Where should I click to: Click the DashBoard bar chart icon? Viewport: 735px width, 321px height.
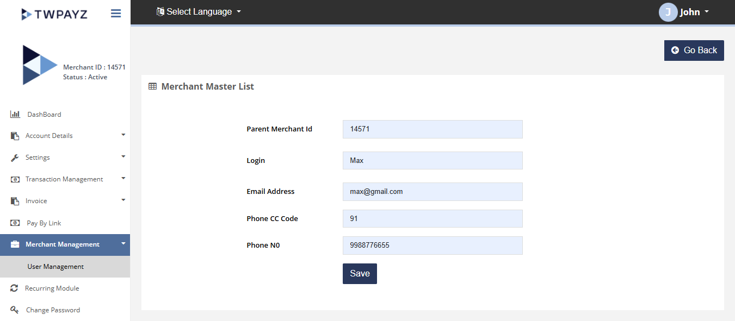coord(15,115)
